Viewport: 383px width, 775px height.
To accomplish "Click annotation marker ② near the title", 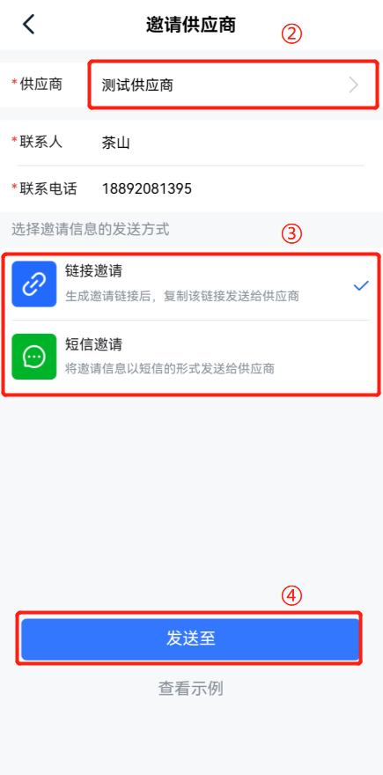I will tap(291, 35).
